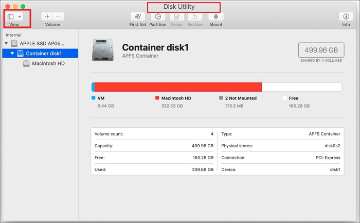Click the Internal sidebar section header
The image size is (360, 223).
click(13, 35)
